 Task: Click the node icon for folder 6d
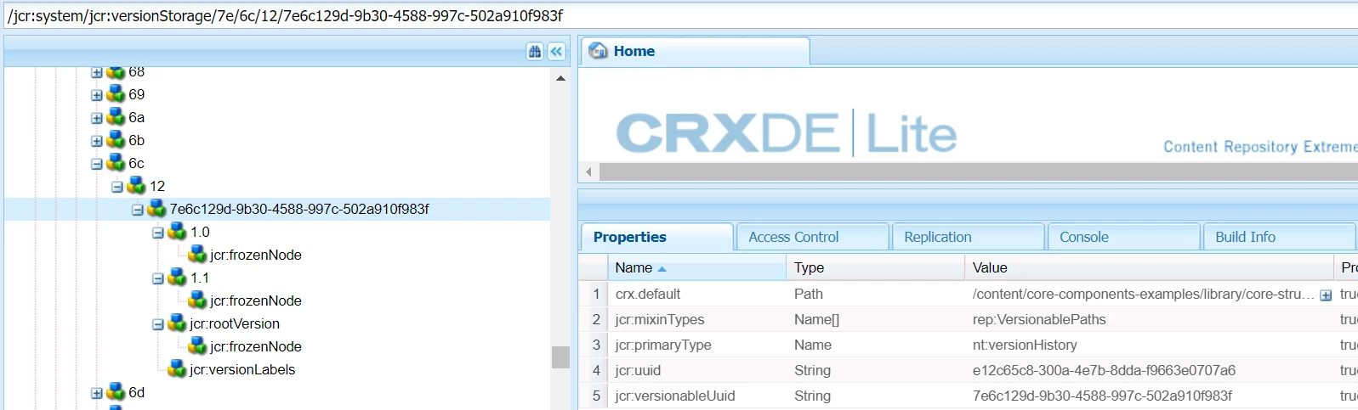tap(116, 392)
